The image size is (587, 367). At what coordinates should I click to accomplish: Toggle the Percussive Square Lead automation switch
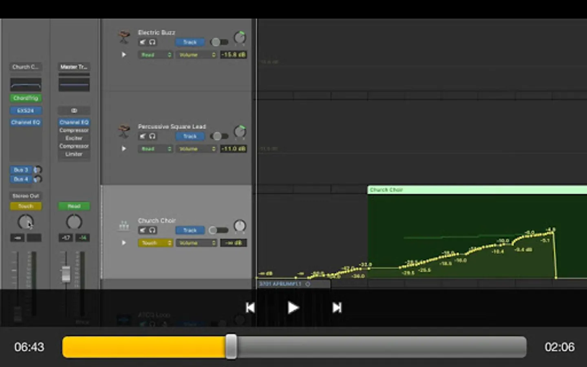click(219, 136)
